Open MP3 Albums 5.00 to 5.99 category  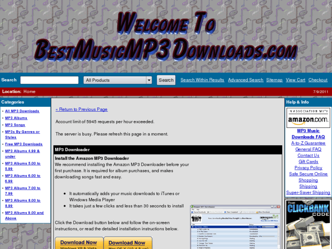[x=22, y=166]
